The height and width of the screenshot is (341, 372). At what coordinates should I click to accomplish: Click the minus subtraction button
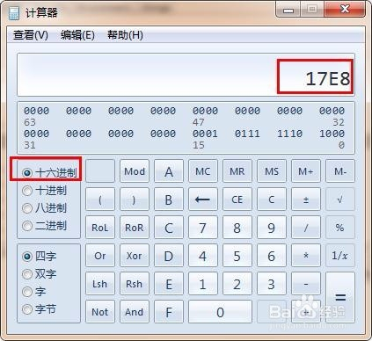click(306, 284)
